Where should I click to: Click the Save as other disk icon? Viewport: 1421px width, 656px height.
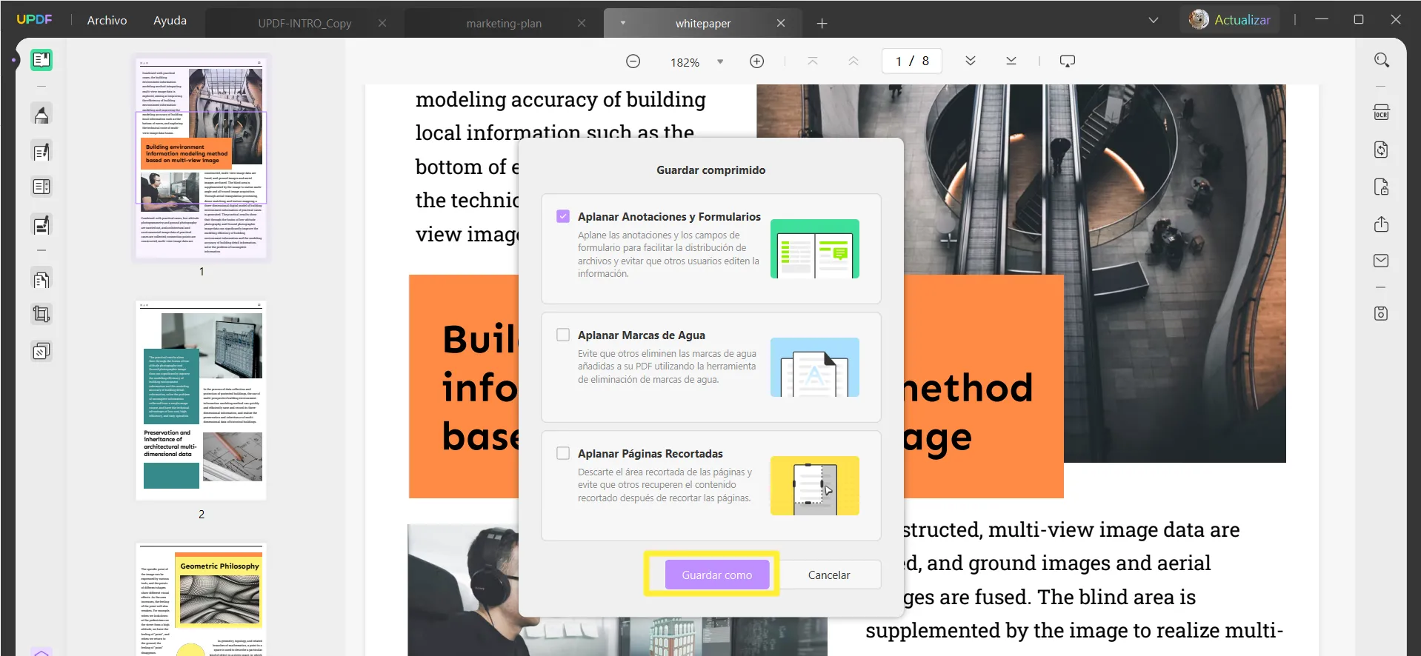1382,313
